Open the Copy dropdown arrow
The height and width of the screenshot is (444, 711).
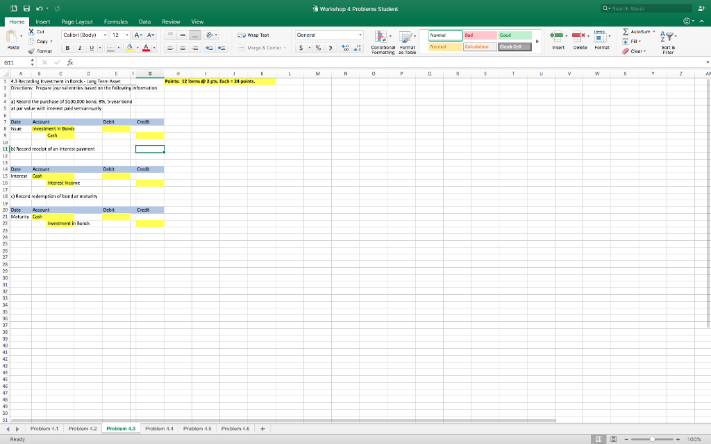pos(51,42)
